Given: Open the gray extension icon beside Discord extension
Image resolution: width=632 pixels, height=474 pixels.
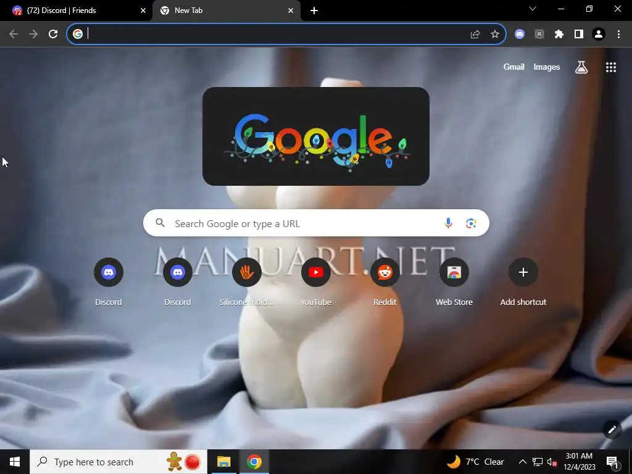Looking at the screenshot, I should click(x=539, y=35).
